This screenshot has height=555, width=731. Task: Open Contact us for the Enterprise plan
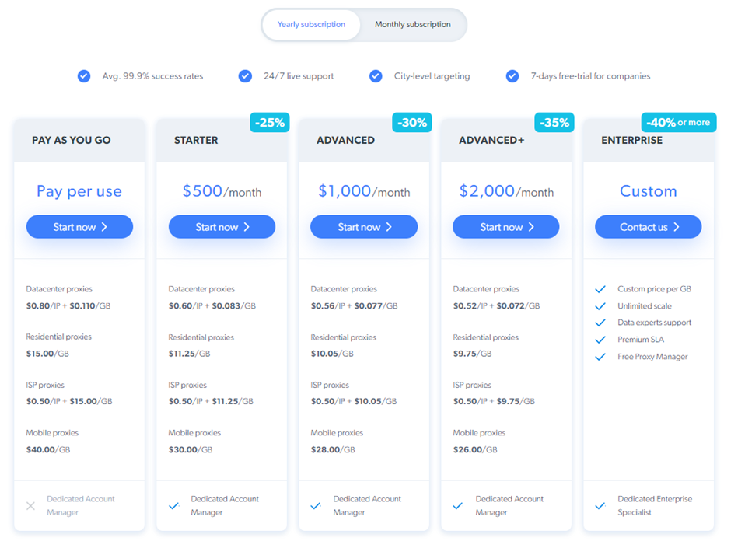pyautogui.click(x=648, y=227)
